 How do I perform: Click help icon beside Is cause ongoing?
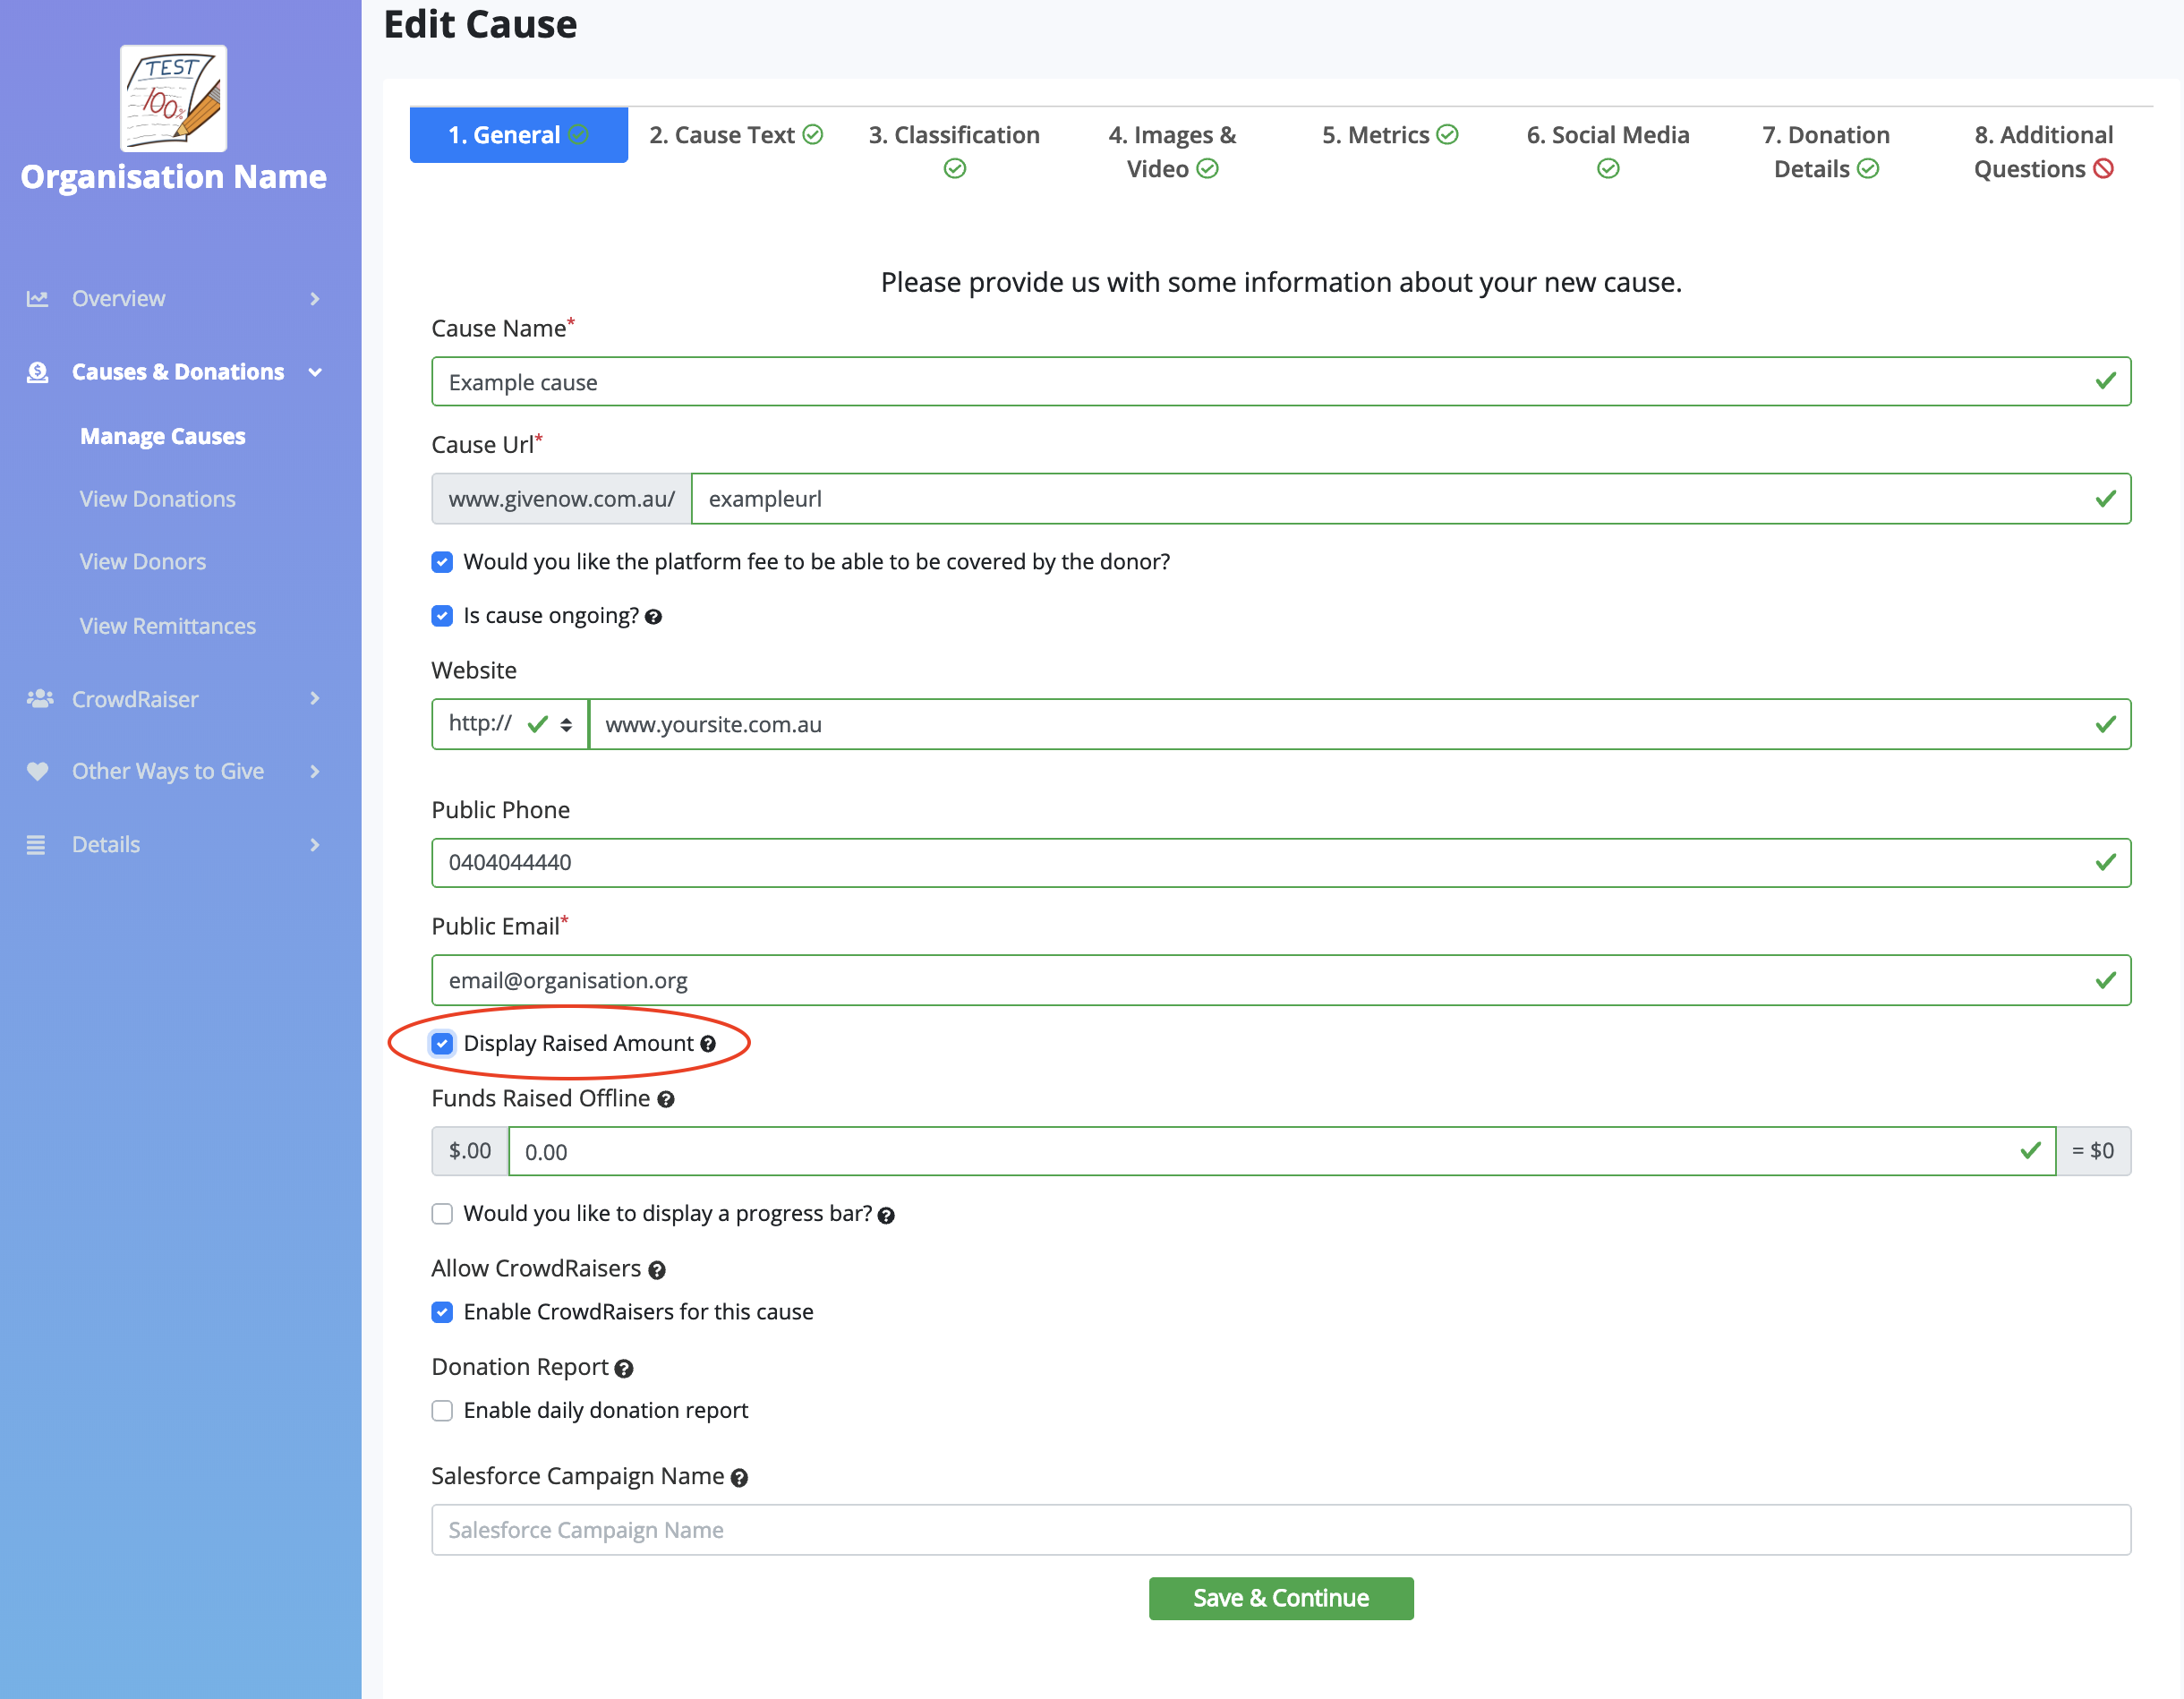[x=653, y=617]
